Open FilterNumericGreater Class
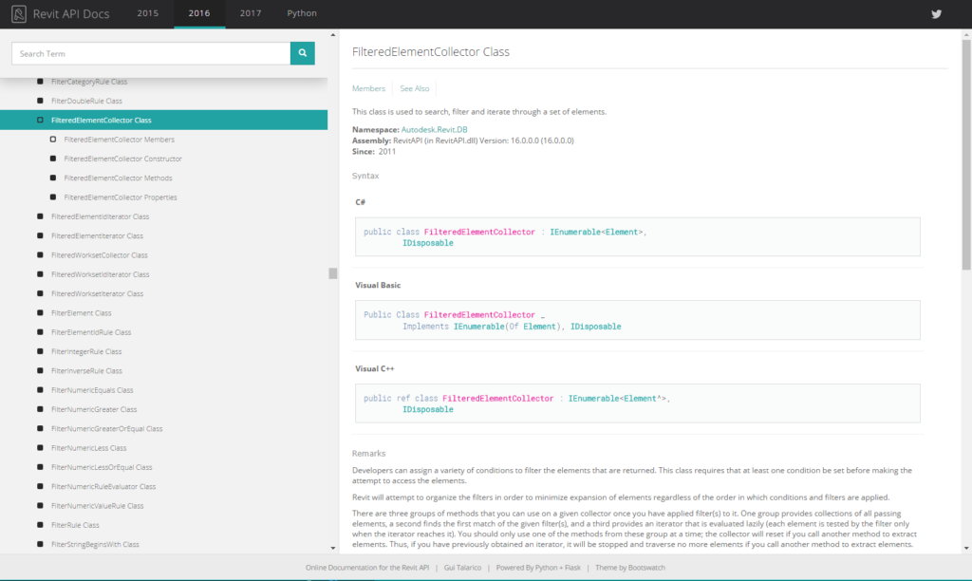The image size is (972, 581). (94, 408)
